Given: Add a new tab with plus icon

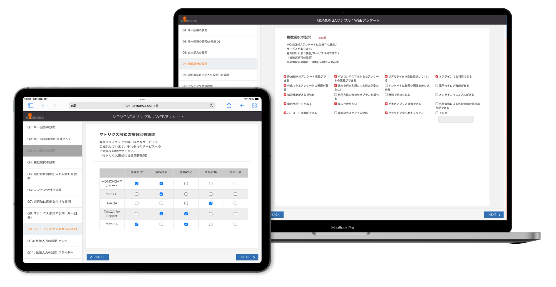Looking at the screenshot, I should pyautogui.click(x=242, y=105).
